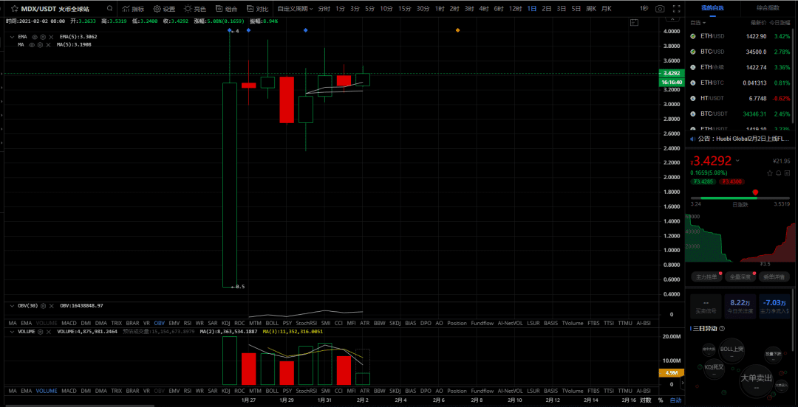
Task: Switch to 亮色 light theme
Action: tap(195, 9)
